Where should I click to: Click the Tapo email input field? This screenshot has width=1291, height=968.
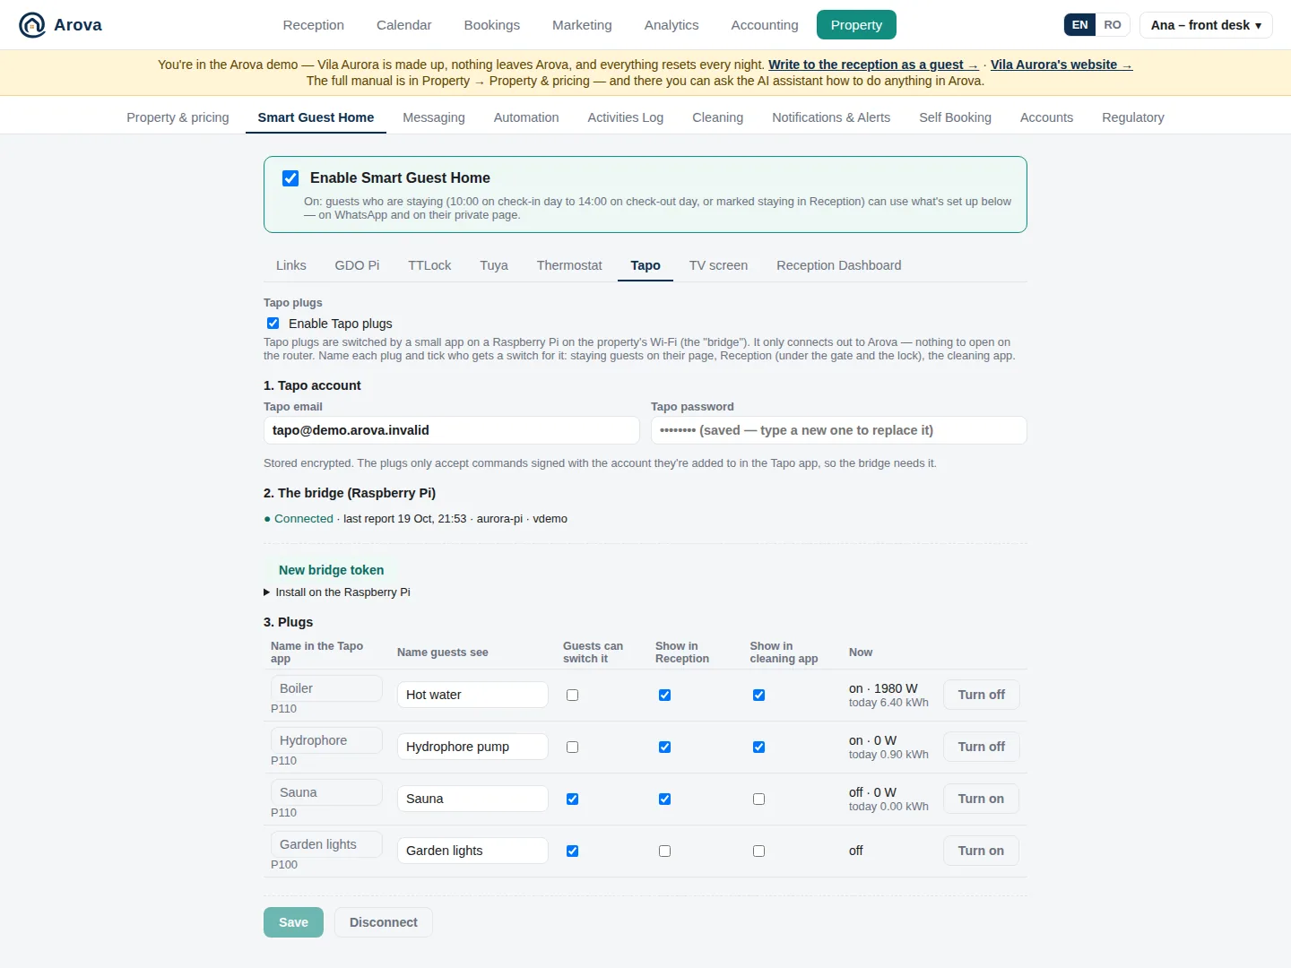click(x=451, y=430)
